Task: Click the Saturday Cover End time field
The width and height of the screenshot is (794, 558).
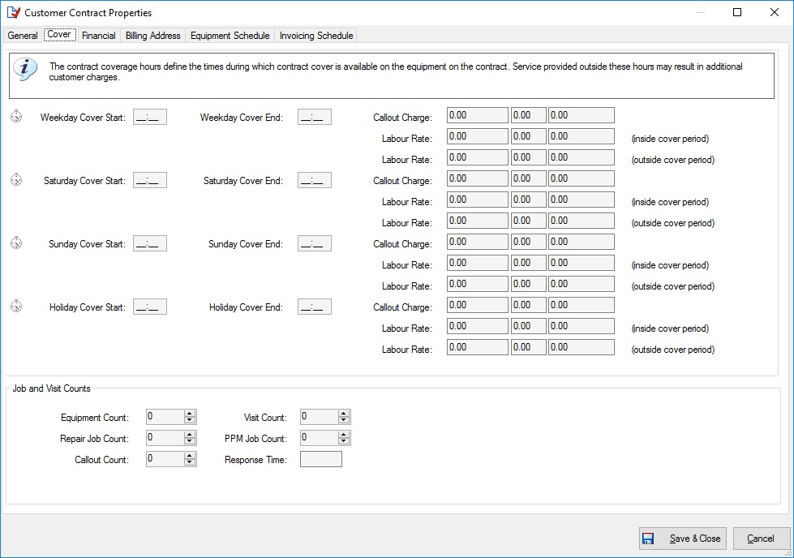Action: click(x=315, y=180)
